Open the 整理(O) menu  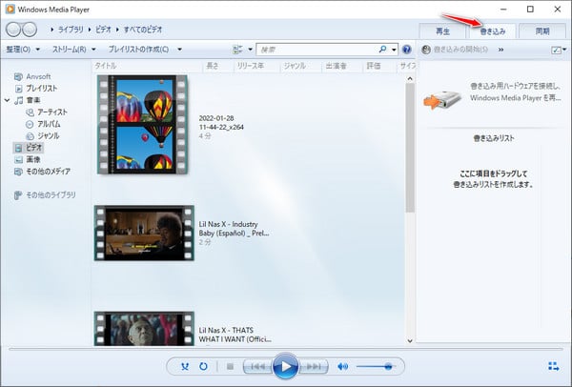click(x=23, y=50)
